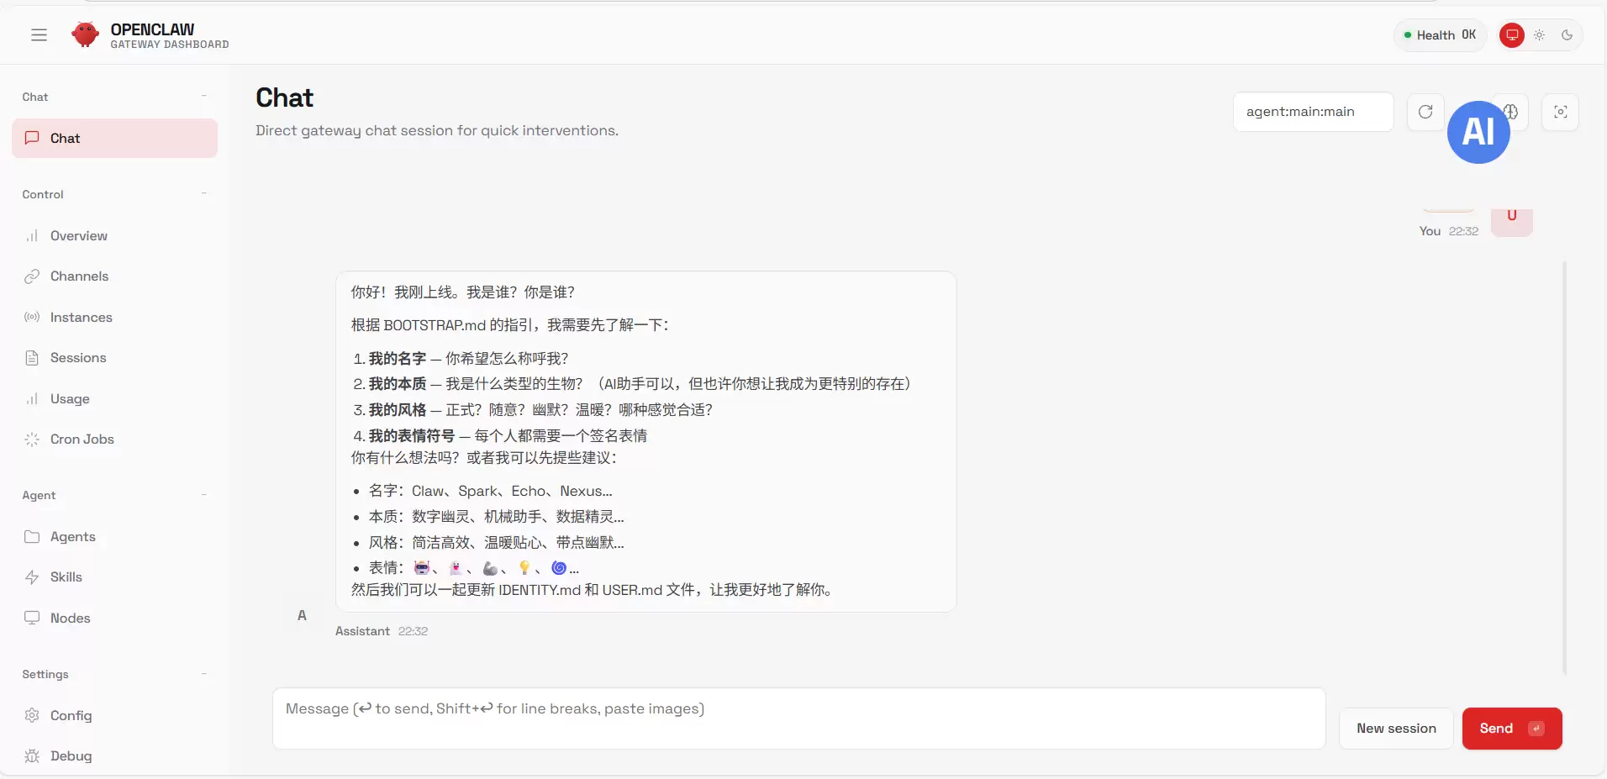Screen dimensions: 1607x779
Task: Open the Skills page
Action: (66, 577)
